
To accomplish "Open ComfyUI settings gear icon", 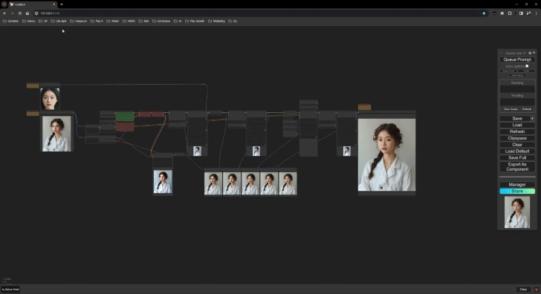I will pos(530,53).
